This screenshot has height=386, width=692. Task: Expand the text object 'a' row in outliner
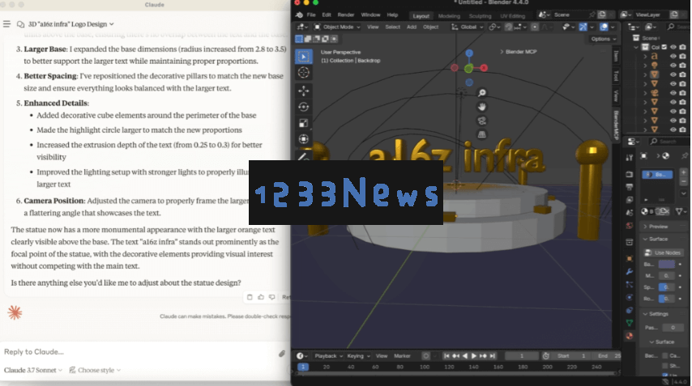pyautogui.click(x=645, y=56)
